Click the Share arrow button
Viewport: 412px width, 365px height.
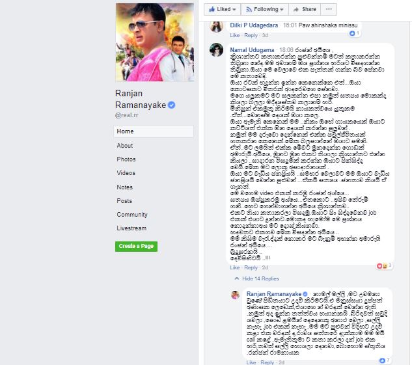[305, 10]
